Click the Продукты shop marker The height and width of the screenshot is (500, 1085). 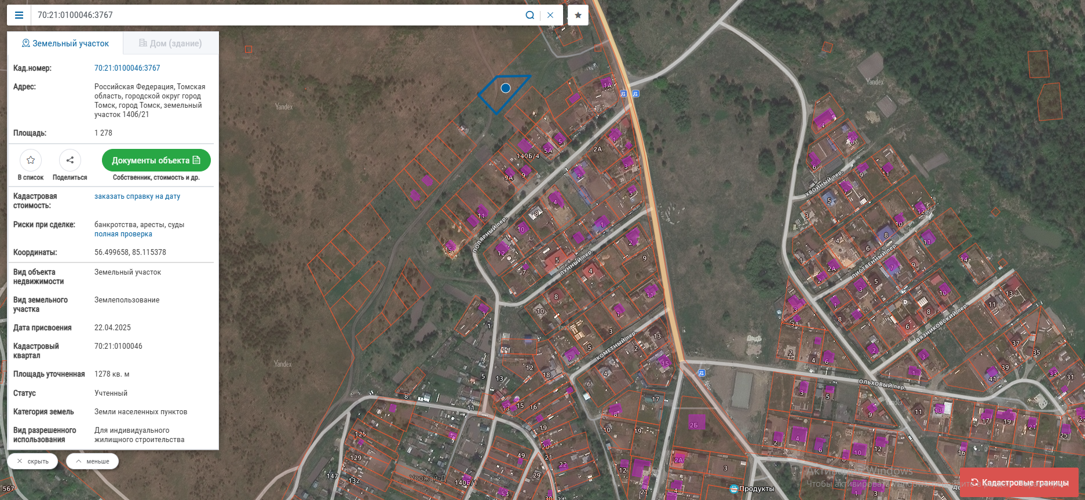pyautogui.click(x=734, y=488)
